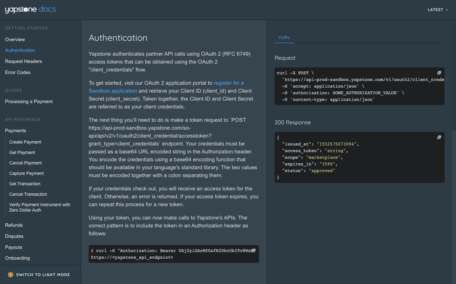Image resolution: width=456 pixels, height=284 pixels.
Task: Open the LATEST version dropdown
Action: 438,10
